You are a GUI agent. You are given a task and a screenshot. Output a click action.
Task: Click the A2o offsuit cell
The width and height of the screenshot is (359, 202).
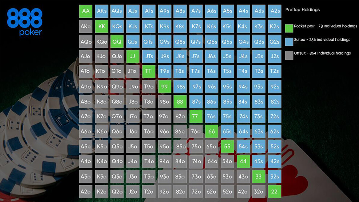86,192
